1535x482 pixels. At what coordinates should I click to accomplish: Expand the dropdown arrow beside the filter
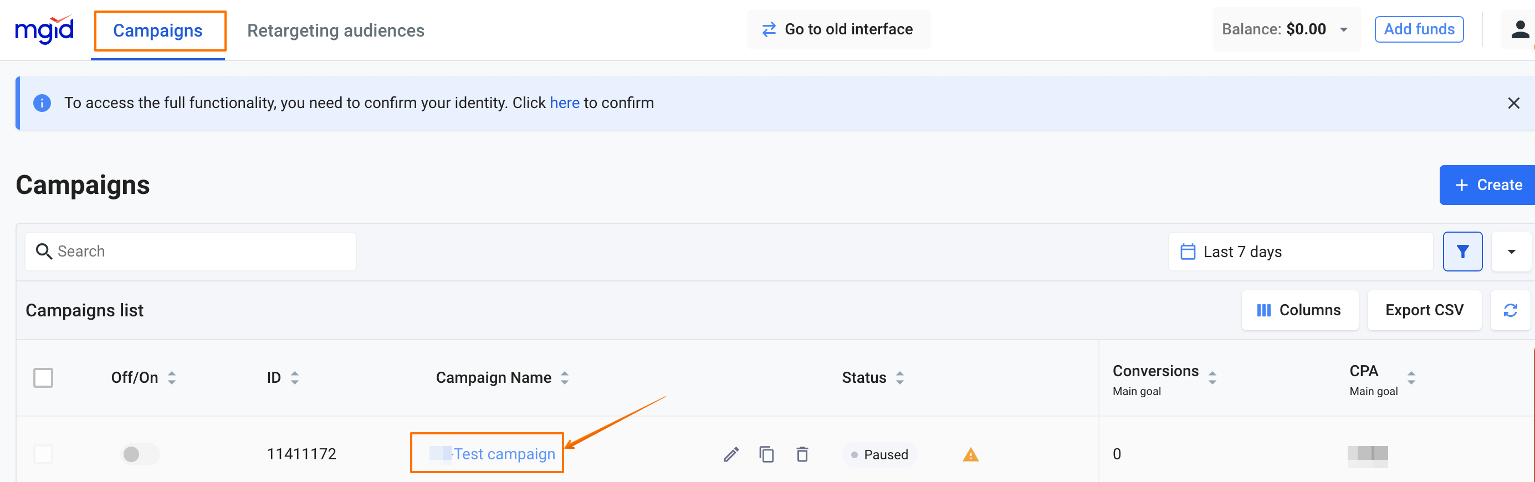click(x=1511, y=252)
